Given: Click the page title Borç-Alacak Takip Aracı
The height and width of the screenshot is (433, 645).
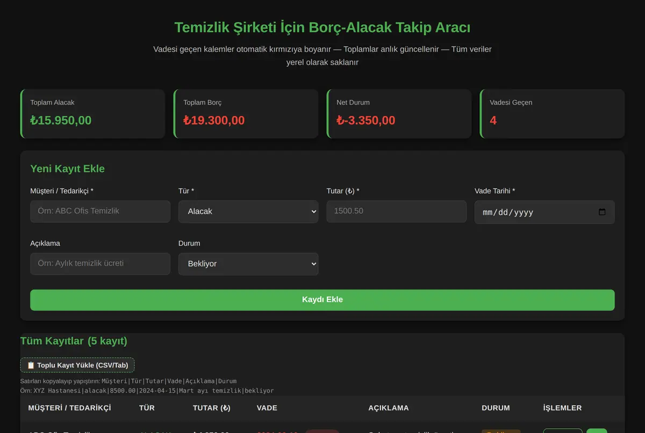Looking at the screenshot, I should (322, 27).
